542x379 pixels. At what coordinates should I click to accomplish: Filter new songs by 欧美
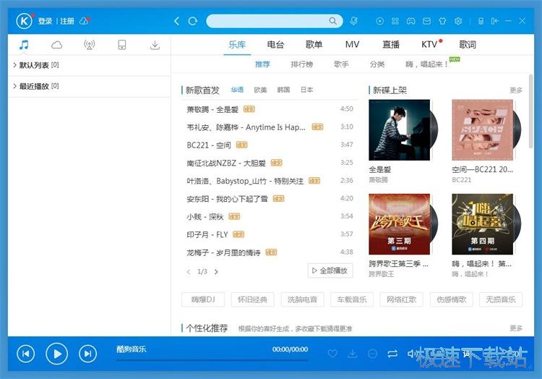(x=260, y=90)
